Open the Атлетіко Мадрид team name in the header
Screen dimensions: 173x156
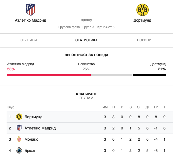coord(30,20)
